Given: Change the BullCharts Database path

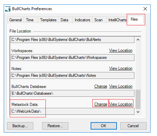Looking at the screenshot, I should pos(101,86).
